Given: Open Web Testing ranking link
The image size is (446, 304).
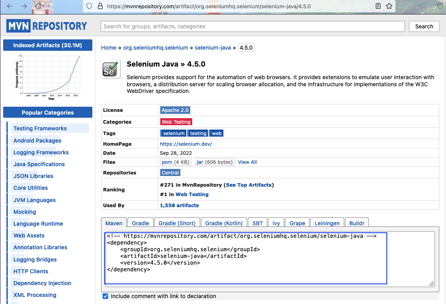Looking at the screenshot, I should [x=192, y=194].
